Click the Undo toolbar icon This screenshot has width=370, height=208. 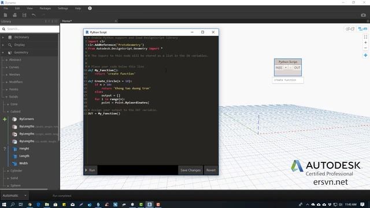pyautogui.click(x=34, y=15)
